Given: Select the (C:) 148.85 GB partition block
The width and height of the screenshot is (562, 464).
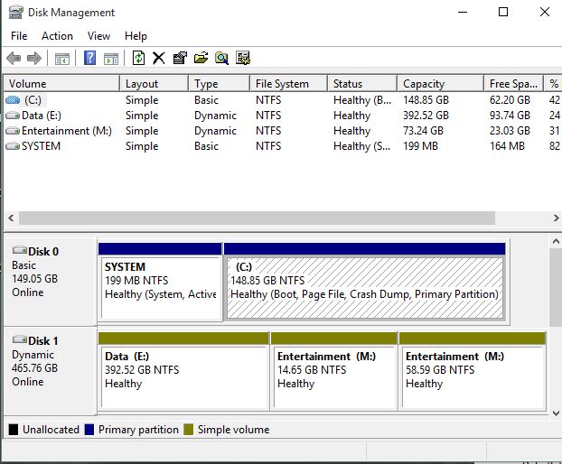Looking at the screenshot, I should pos(365,283).
